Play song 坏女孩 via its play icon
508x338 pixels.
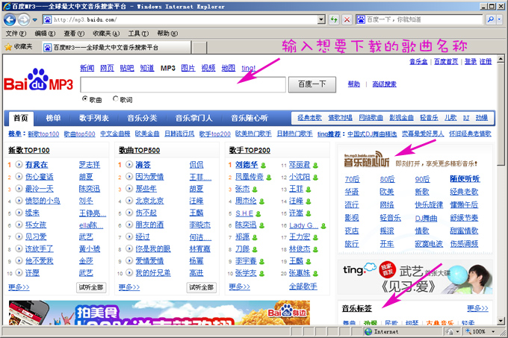click(x=19, y=225)
